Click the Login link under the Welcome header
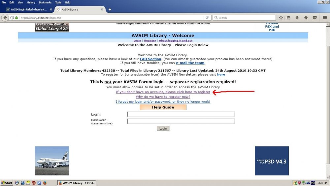Screen dimensions: 330x186 click(x=137, y=40)
